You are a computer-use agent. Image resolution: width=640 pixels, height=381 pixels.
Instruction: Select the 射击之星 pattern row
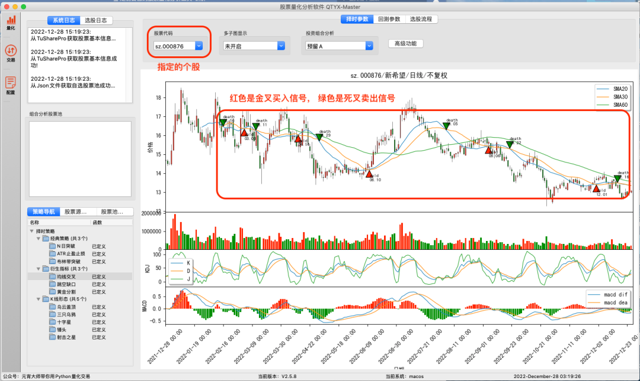pos(80,337)
